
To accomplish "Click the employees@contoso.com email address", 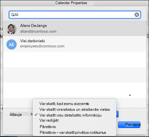I will click(x=42, y=46).
